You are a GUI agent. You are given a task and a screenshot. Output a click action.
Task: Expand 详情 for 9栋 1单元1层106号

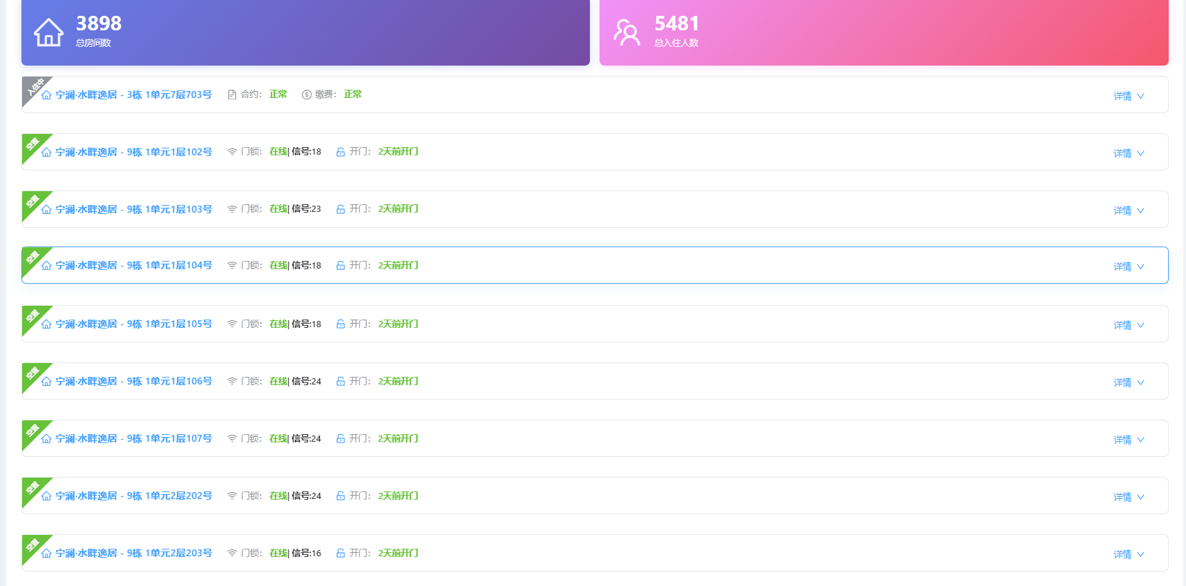click(x=1129, y=382)
